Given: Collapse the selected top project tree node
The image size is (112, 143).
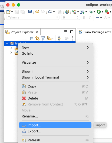Looking at the screenshot, I should pos(7,43).
